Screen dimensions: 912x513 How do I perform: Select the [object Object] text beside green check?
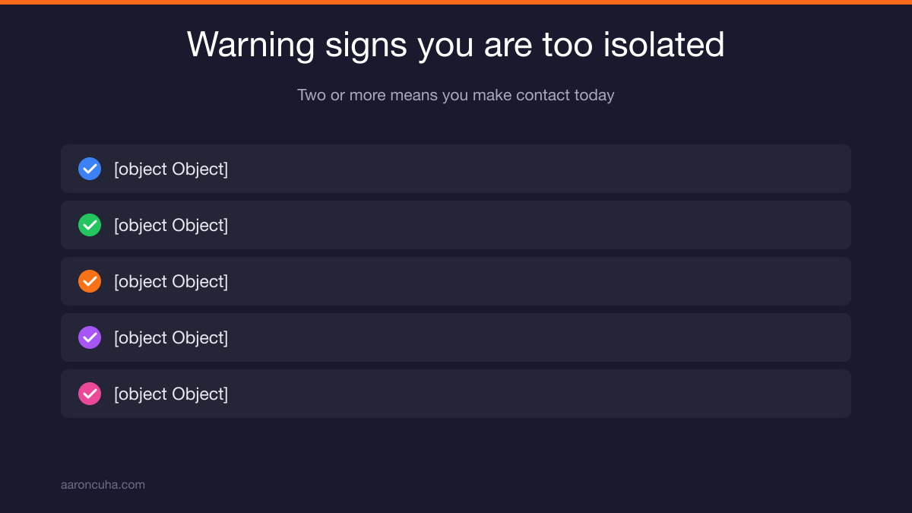pos(171,225)
